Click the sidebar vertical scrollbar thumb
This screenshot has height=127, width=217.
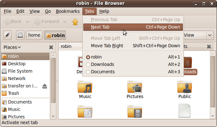[x=53, y=80]
